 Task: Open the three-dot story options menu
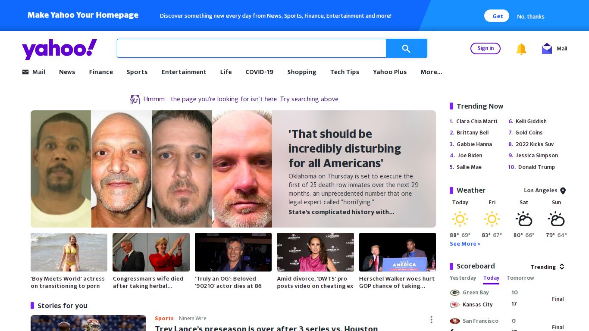(431, 319)
